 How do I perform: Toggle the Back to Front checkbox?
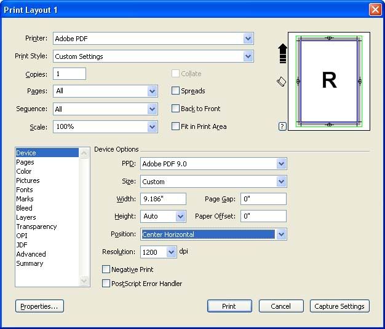tap(176, 109)
